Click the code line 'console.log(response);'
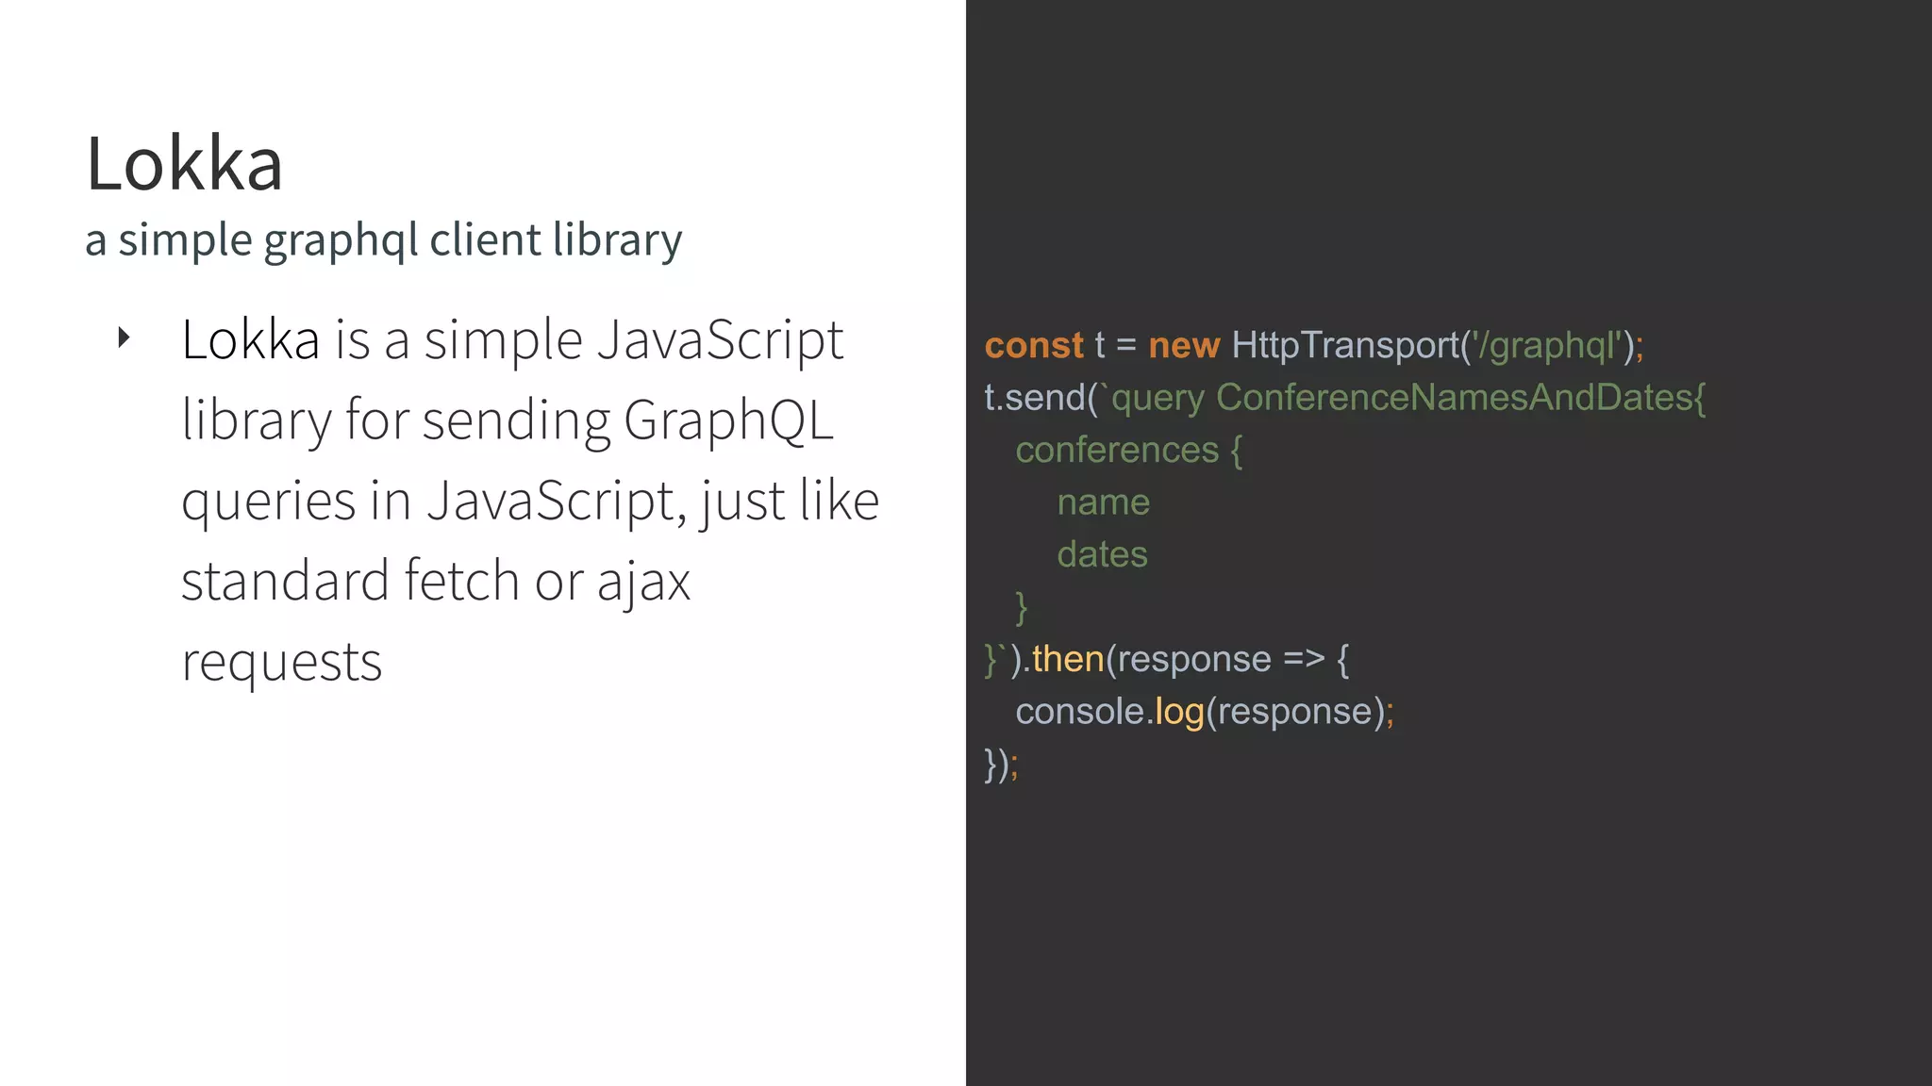Image resolution: width=1932 pixels, height=1086 pixels. pos(1205,712)
